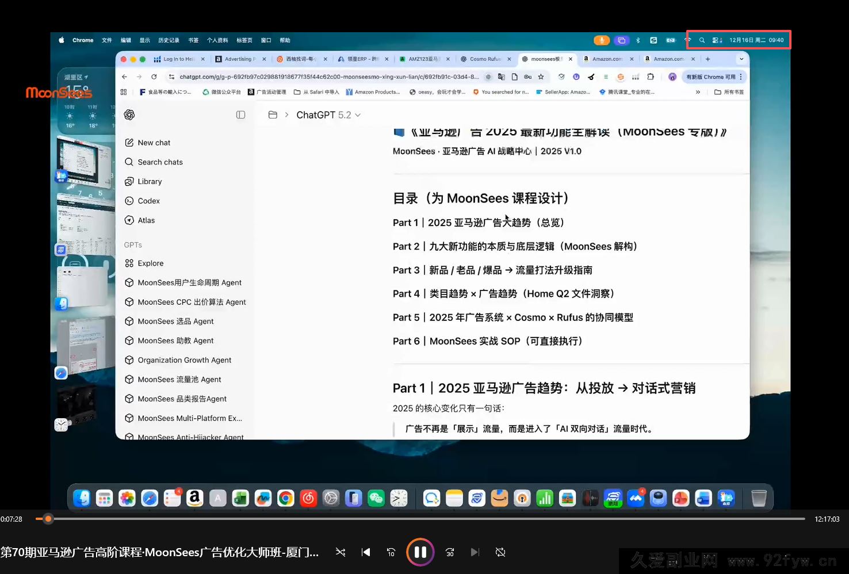
Task: Open Search chats in the sidebar
Action: pyautogui.click(x=160, y=162)
